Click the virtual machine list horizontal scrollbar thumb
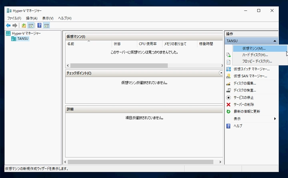Viewport: 288px width, 178px height. pos(119,65)
